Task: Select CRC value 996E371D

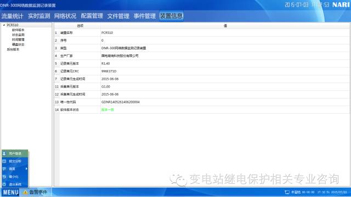Action: [x=109, y=71]
